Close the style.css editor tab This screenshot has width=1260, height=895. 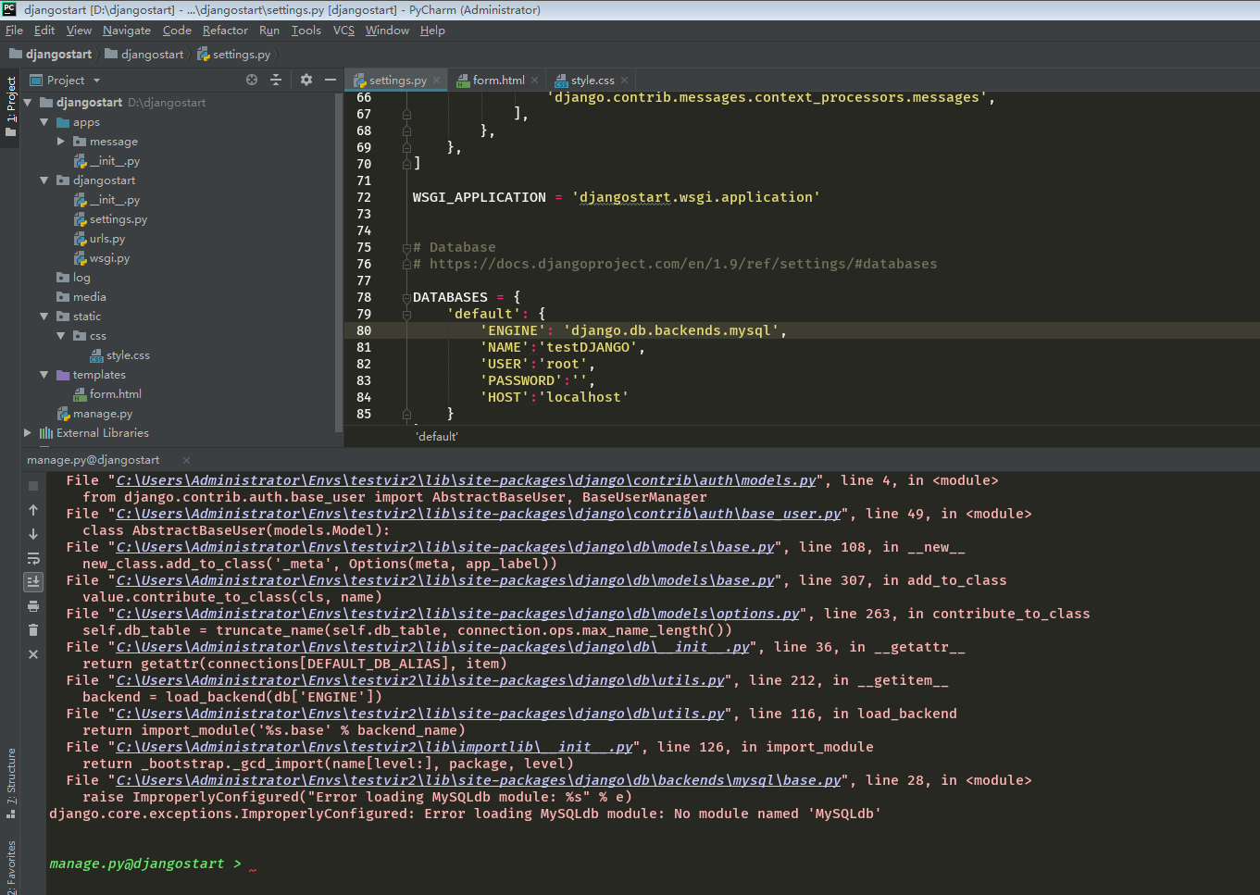click(x=624, y=81)
